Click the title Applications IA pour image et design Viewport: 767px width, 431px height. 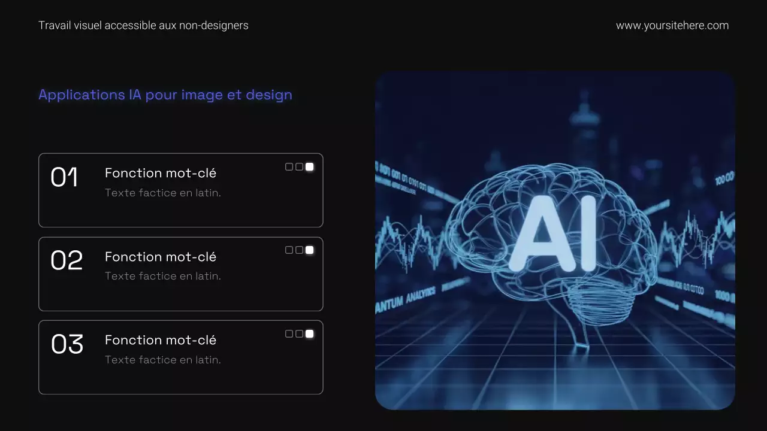(x=165, y=95)
